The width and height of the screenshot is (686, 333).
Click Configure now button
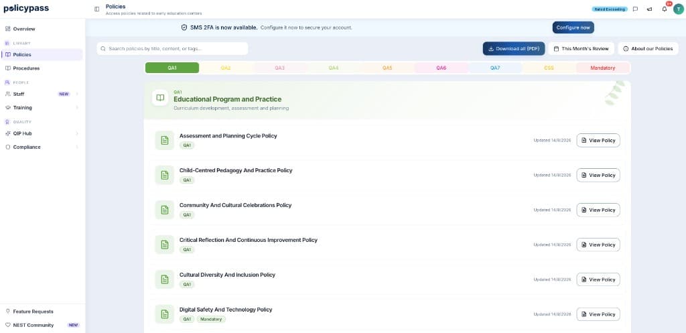coord(573,27)
